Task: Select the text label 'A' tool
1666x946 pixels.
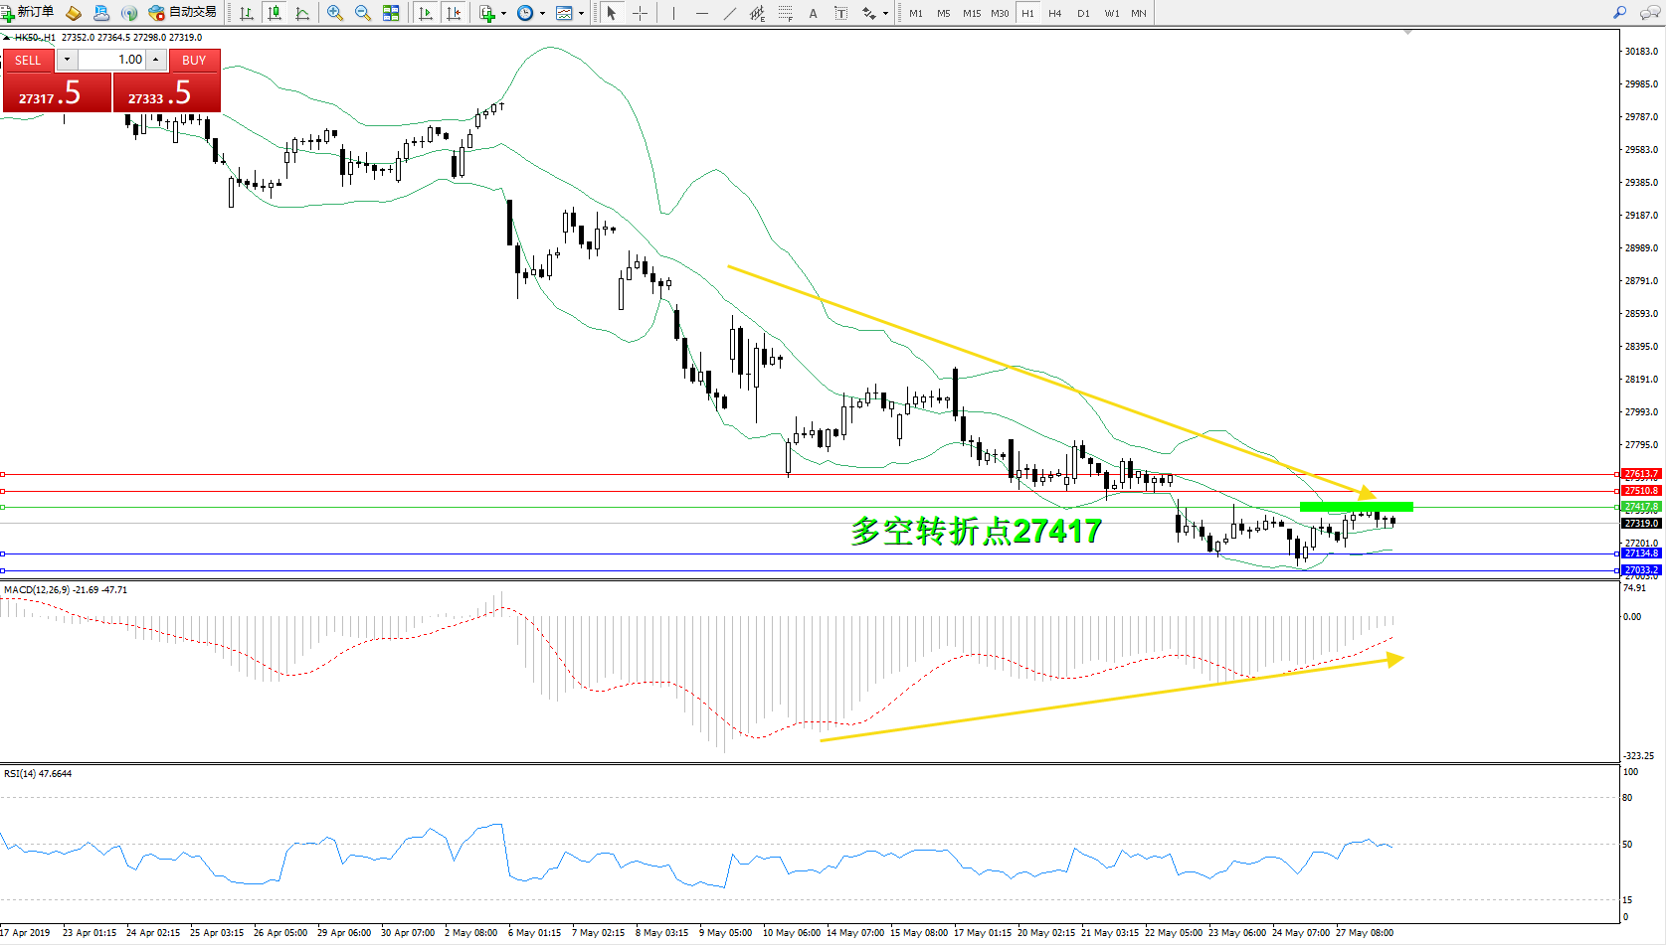Action: (813, 13)
